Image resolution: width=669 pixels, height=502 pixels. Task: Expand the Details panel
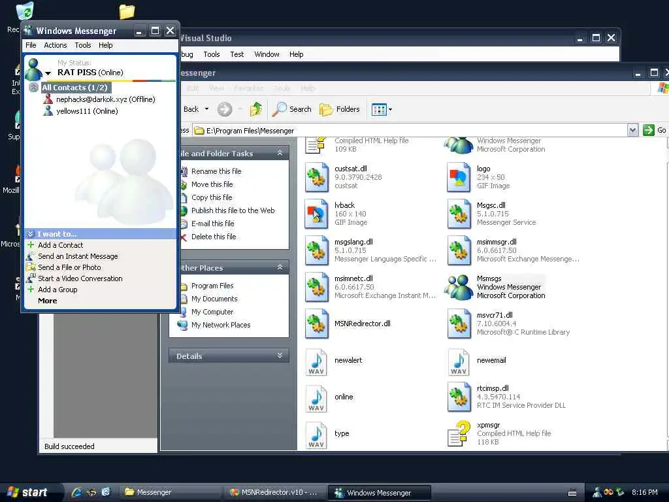tap(280, 356)
